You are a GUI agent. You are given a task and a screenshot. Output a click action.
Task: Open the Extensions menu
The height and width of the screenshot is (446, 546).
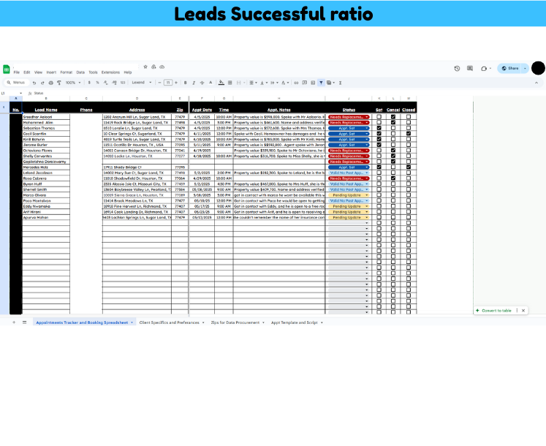(x=110, y=72)
